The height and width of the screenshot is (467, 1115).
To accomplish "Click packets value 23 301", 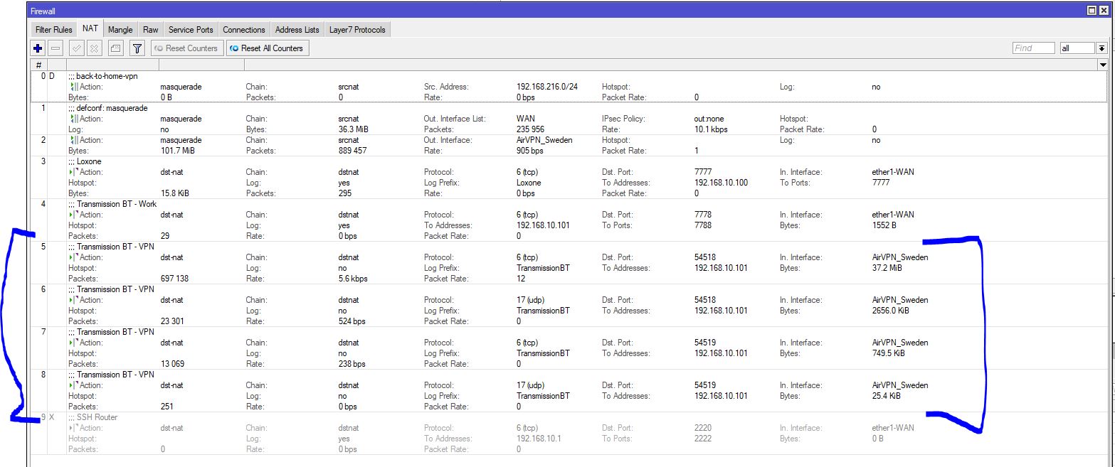I will (172, 321).
